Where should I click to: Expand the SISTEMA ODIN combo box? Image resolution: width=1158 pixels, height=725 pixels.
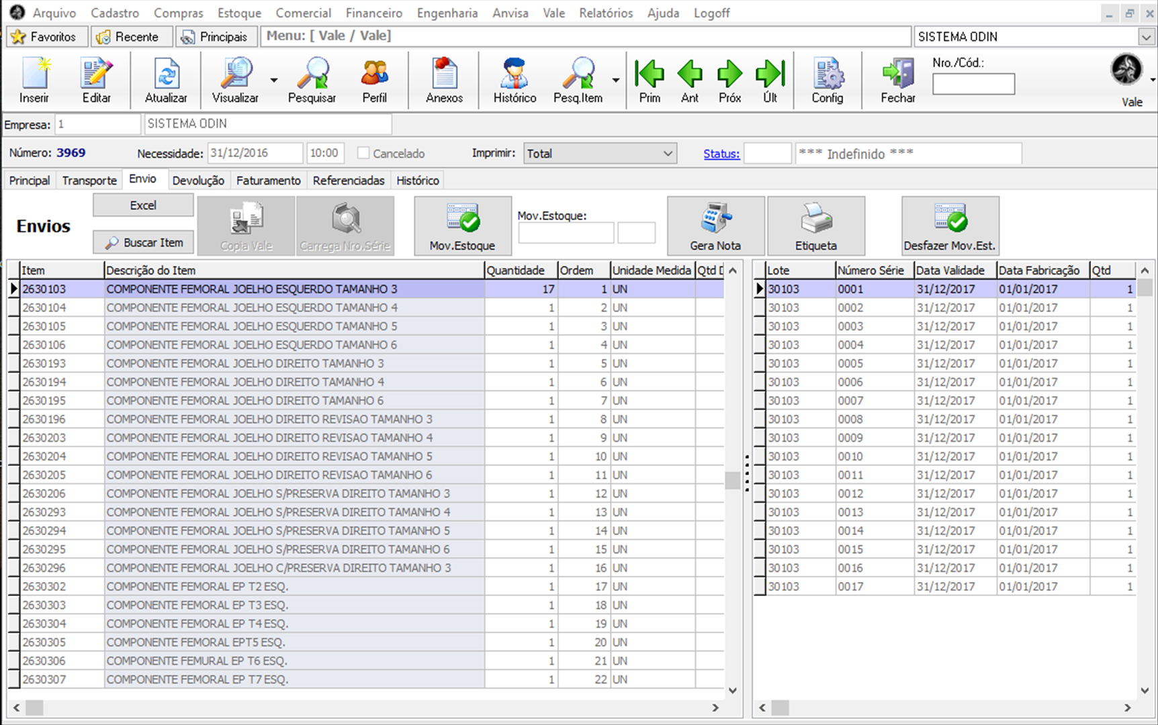(x=1146, y=37)
